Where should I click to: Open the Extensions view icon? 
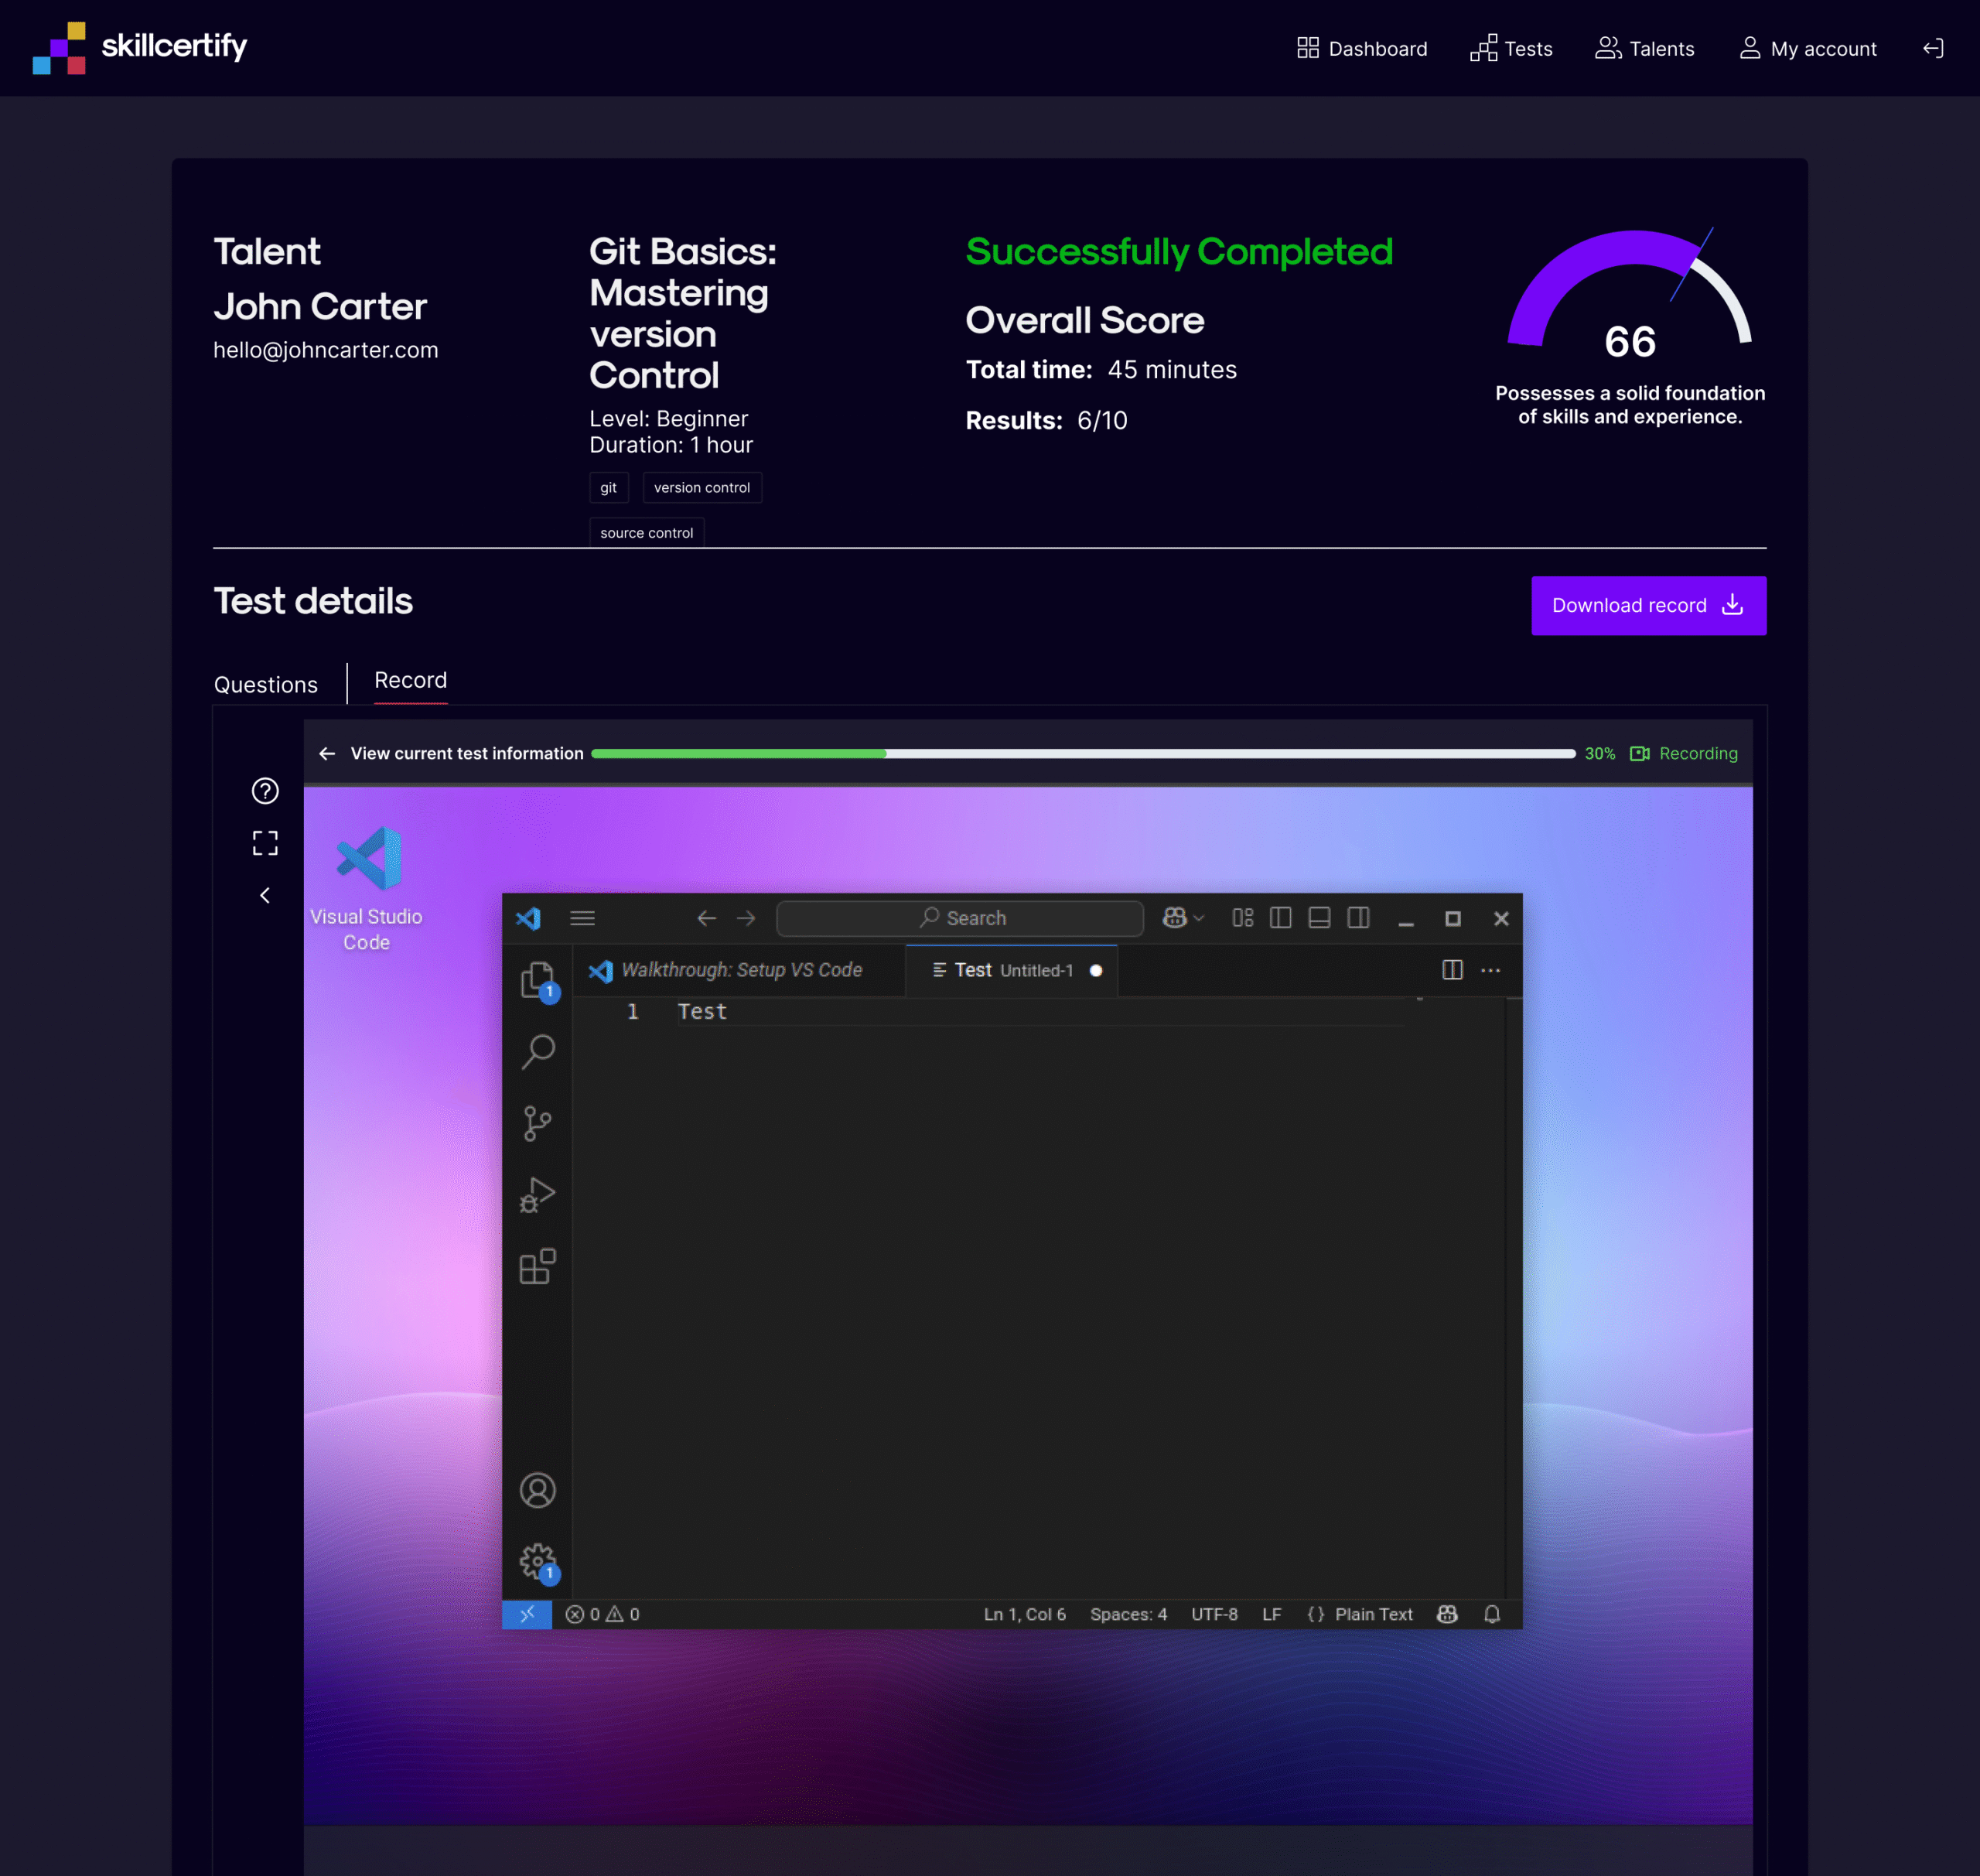point(537,1266)
